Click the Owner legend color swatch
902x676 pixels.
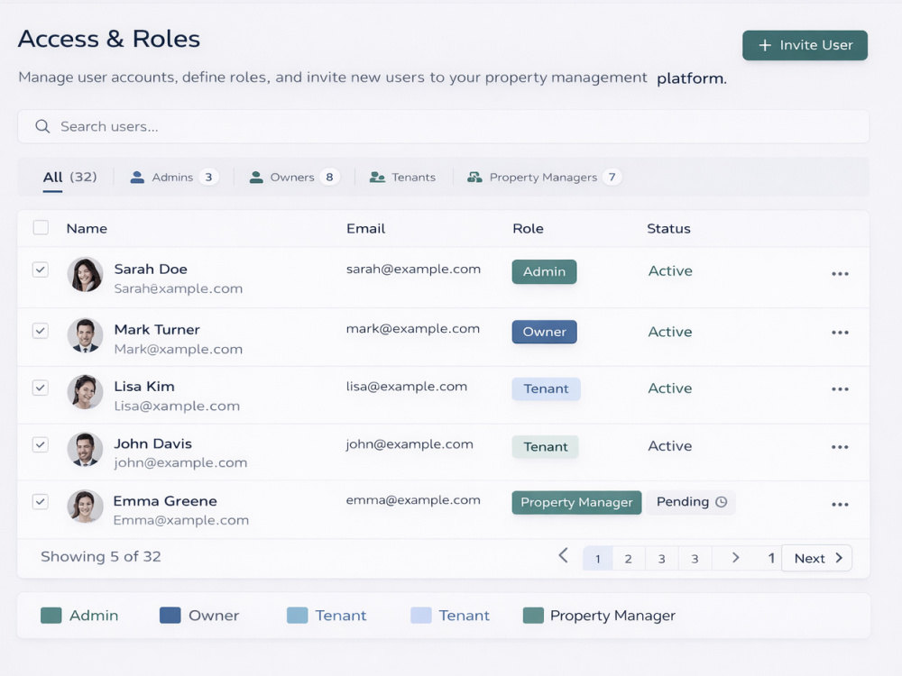[170, 616]
